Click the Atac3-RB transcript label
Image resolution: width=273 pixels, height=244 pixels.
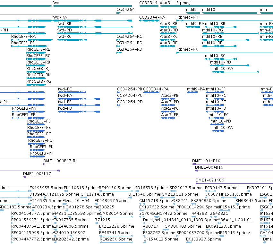point(168,24)
